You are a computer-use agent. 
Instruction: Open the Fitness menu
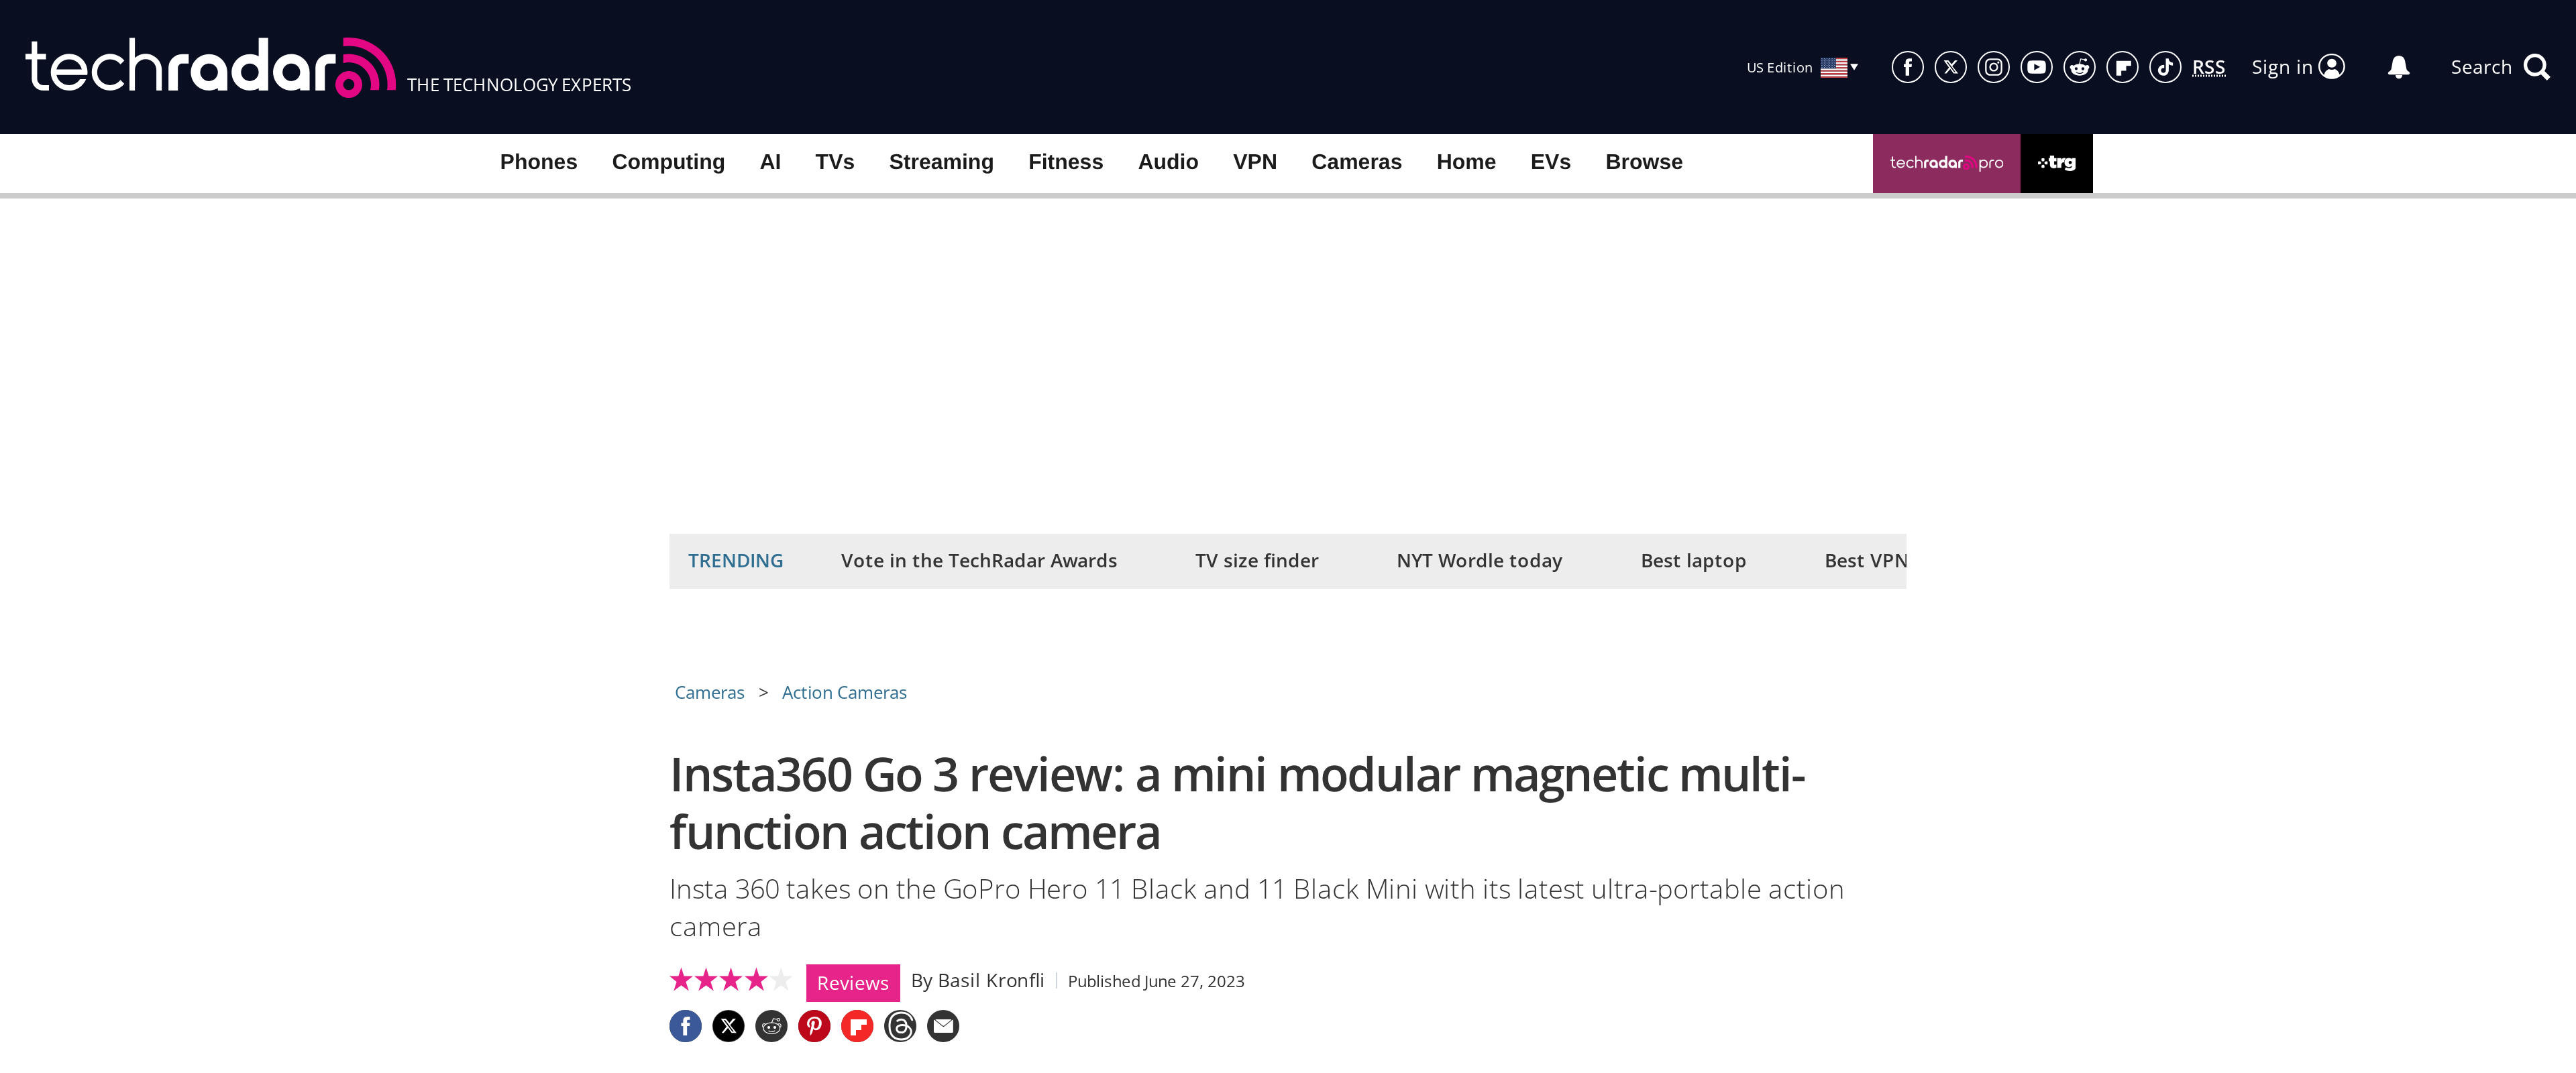1065,162
